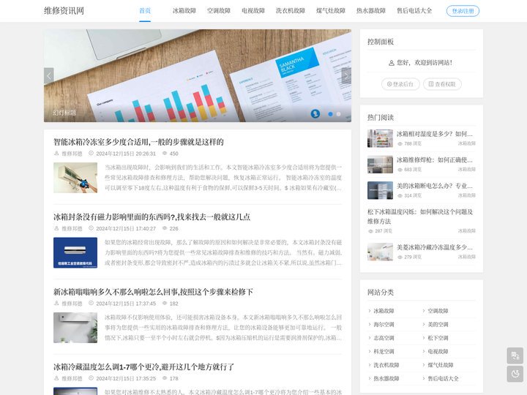527x395 pixels.
Task: Click eye icon beside 683 浏览
Action: [400, 170]
